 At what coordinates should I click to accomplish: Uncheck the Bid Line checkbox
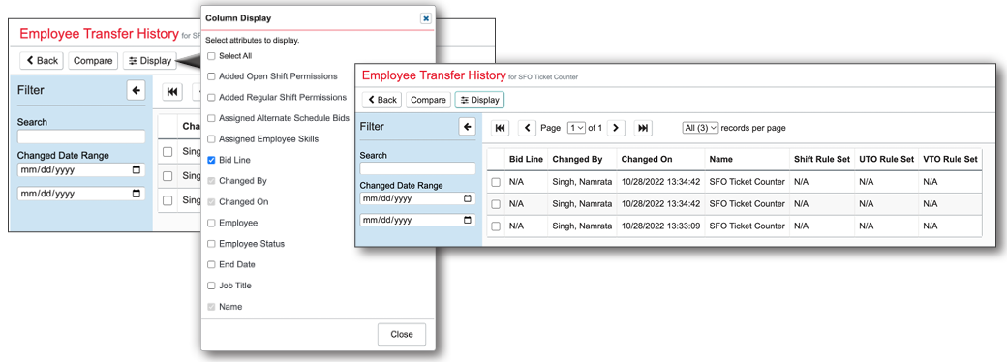[x=211, y=160]
